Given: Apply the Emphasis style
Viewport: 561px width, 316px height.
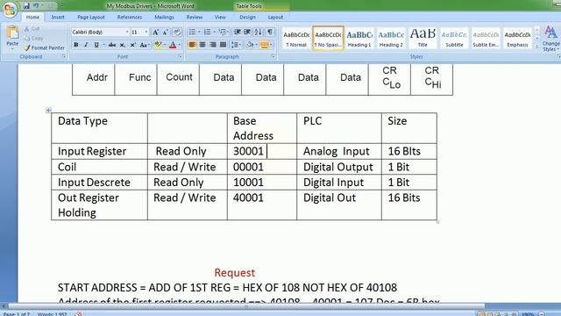Looking at the screenshot, I should click(517, 38).
